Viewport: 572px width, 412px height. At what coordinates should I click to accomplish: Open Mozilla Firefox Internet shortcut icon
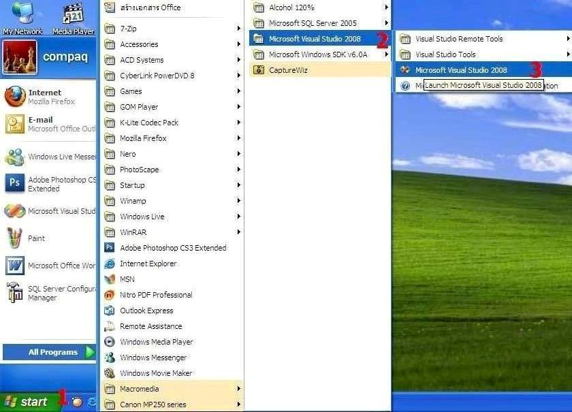[15, 97]
